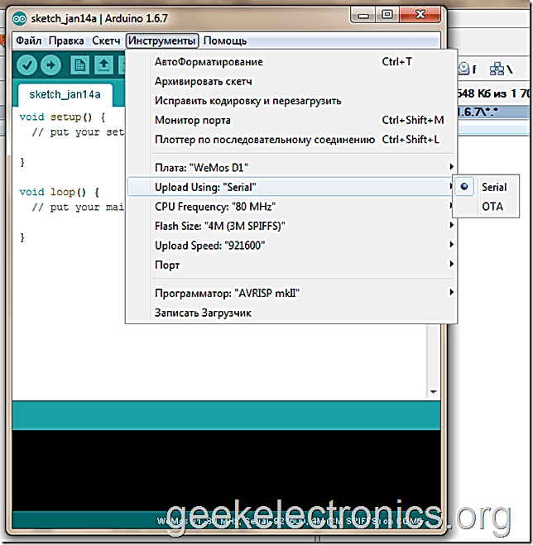Click the New sketch toolbar icon
533x545 pixels.
pyautogui.click(x=79, y=65)
